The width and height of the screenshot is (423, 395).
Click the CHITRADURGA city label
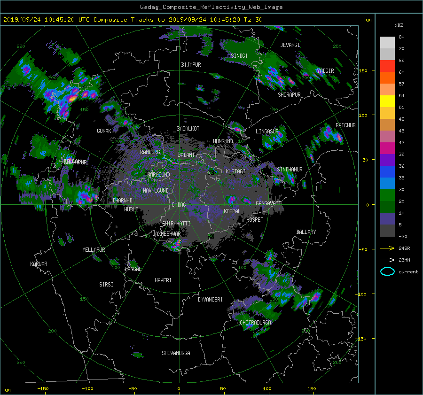(x=255, y=323)
